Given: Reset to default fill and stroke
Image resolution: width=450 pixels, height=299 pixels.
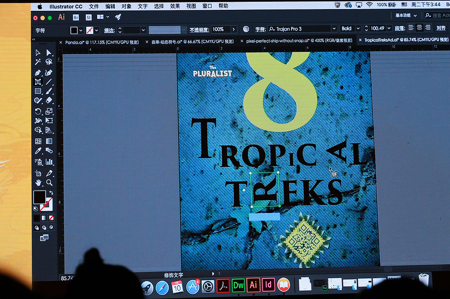Looking at the screenshot, I should pyautogui.click(x=35, y=209).
